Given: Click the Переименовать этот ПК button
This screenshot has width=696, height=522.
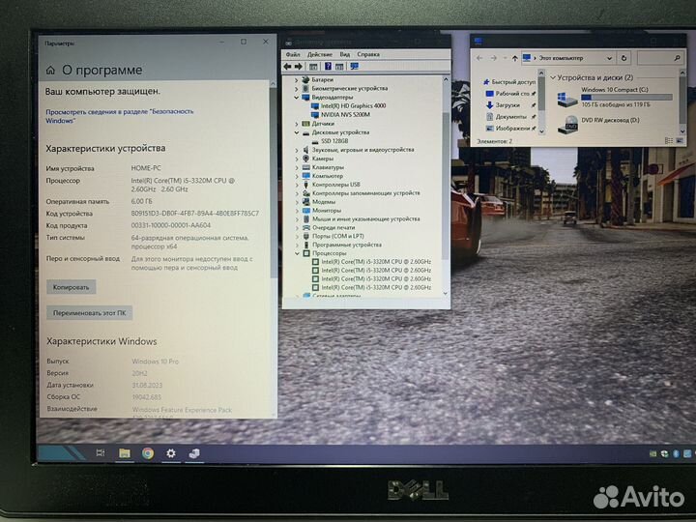Looking at the screenshot, I should point(89,313).
